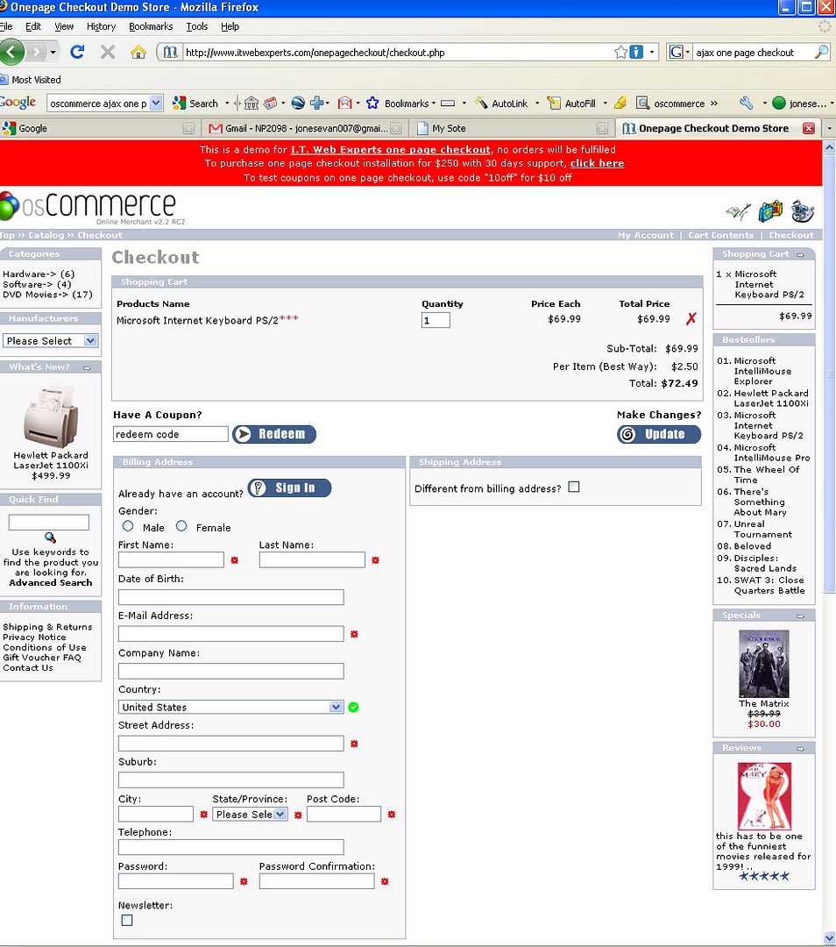Select the Male gender radio button
This screenshot has height=947, width=836.
128,526
